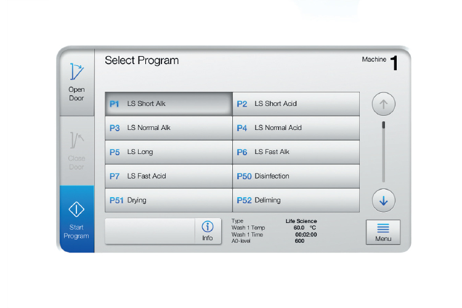The height and width of the screenshot is (308, 462).
Task: Choose P3 LS Normal Alk program
Action: pos(168,128)
